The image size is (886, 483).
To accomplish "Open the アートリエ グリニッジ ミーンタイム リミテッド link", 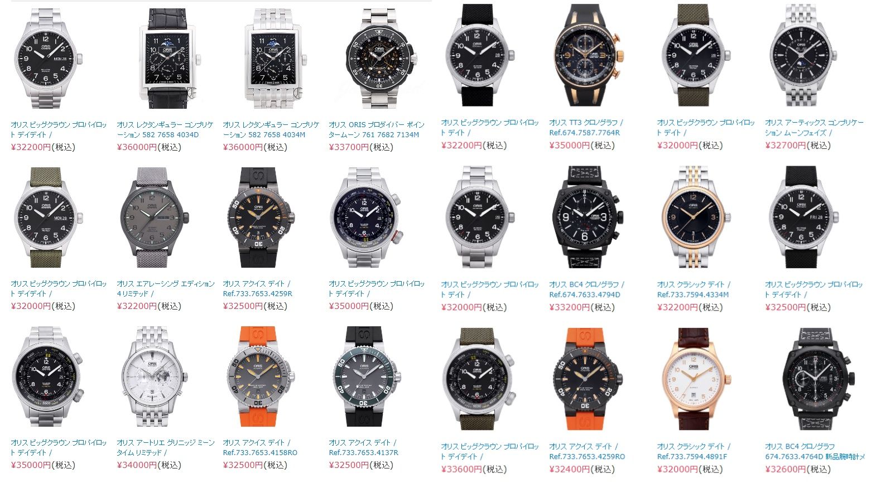I will [x=166, y=447].
